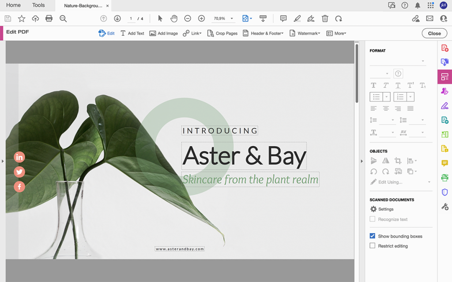Switch to the Tools tab
The image size is (452, 282).
tap(38, 5)
